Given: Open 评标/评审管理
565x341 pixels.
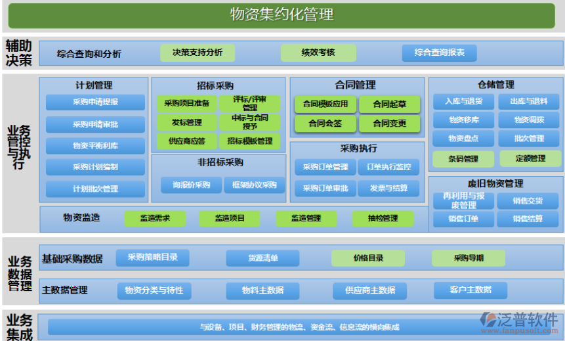Looking at the screenshot, I should coord(249,104).
